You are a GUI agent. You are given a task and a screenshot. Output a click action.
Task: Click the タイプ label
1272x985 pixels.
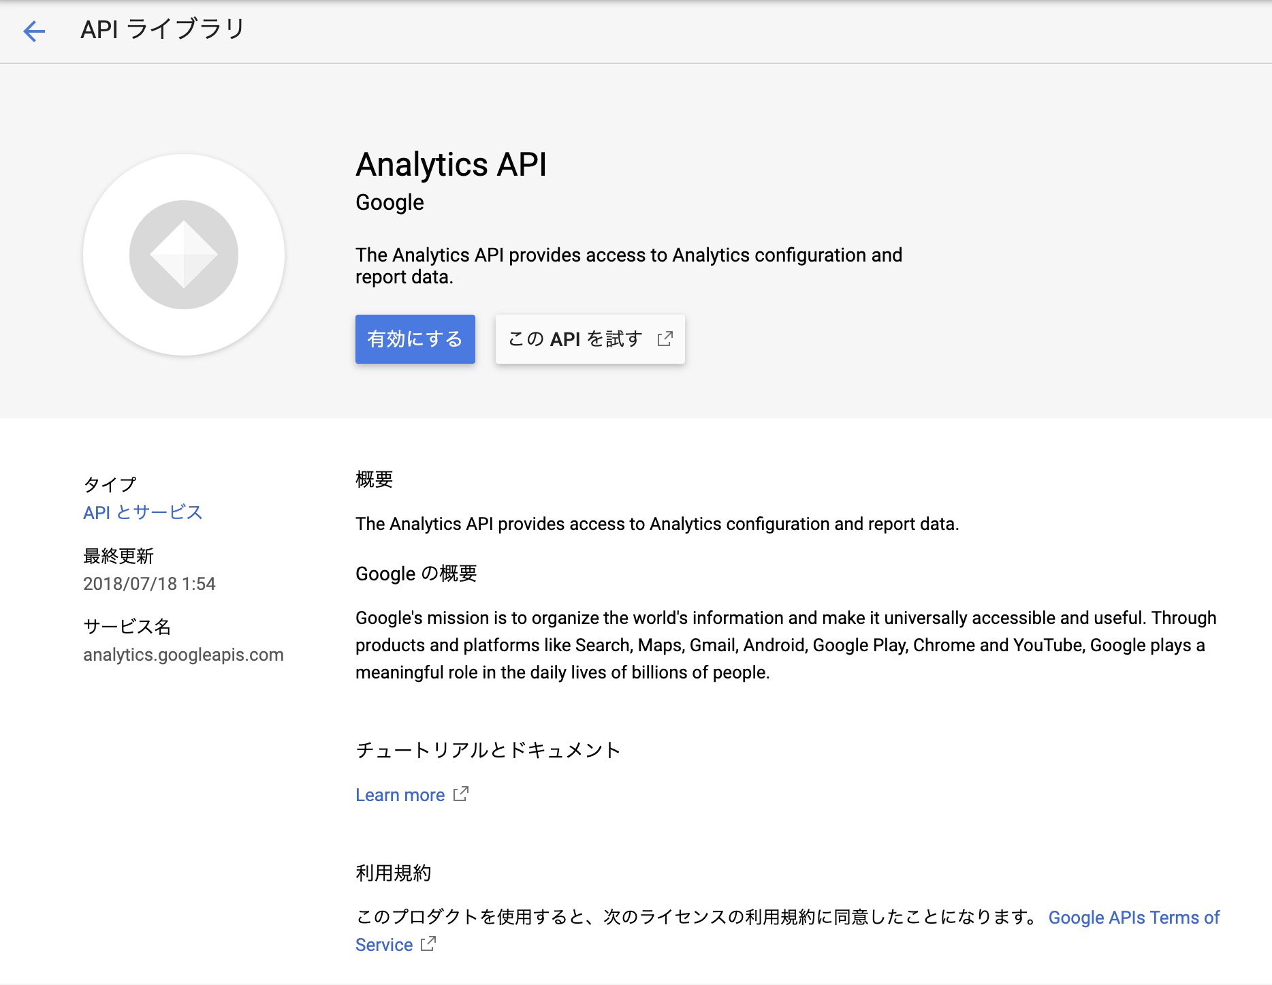click(x=110, y=484)
